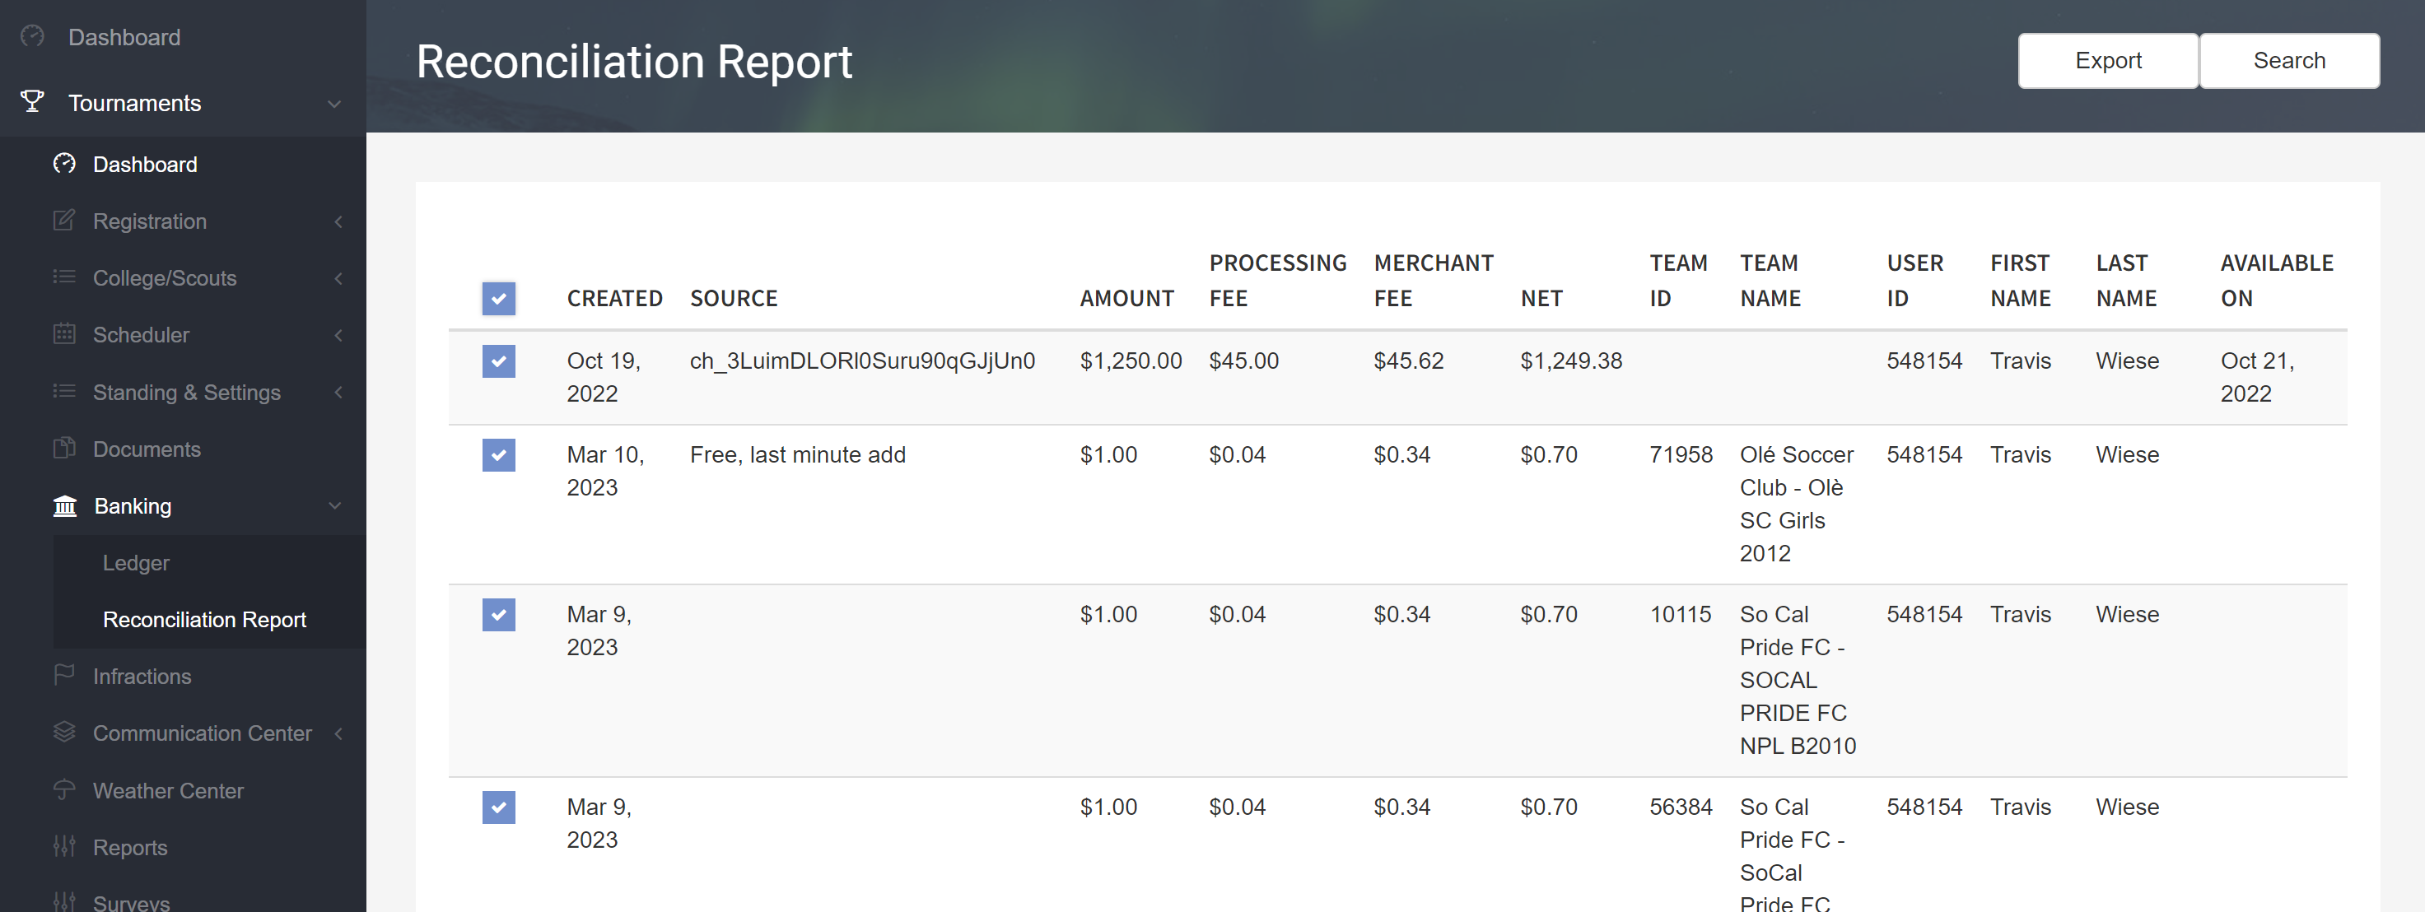Uncheck the select-all checkbox in table header
2425x912 pixels.
(498, 298)
